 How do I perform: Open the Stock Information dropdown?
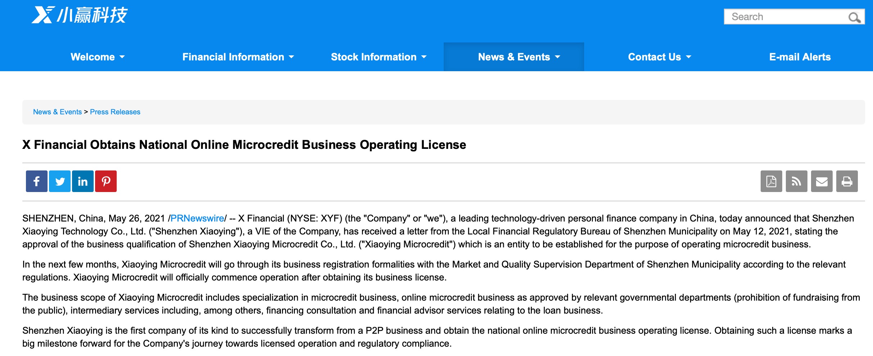pos(379,57)
